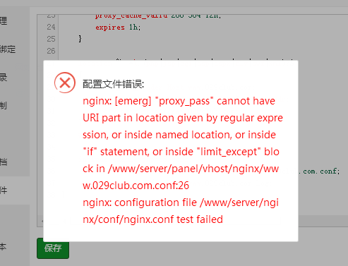Select the 配置文件错误 heading text

click(113, 84)
